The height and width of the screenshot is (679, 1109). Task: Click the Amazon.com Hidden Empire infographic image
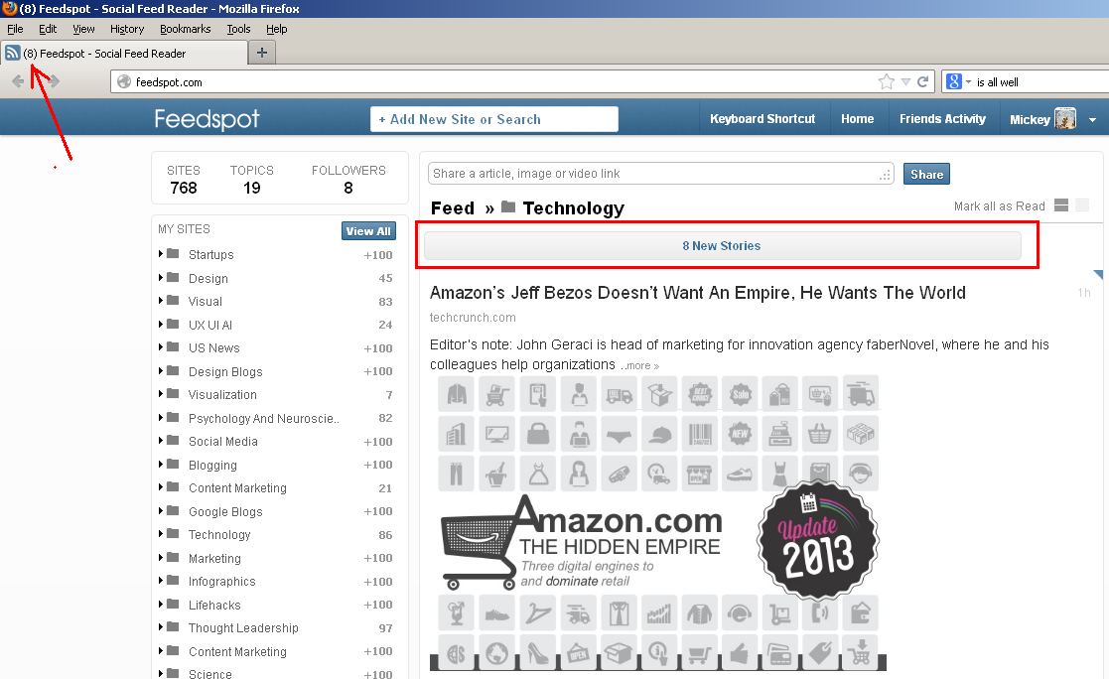(x=658, y=523)
